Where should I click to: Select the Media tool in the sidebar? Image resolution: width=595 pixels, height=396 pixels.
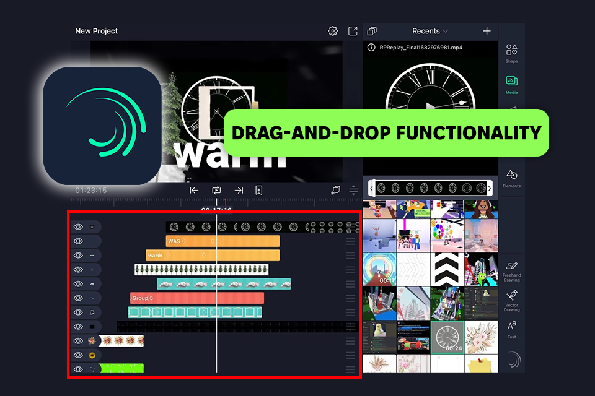point(511,85)
